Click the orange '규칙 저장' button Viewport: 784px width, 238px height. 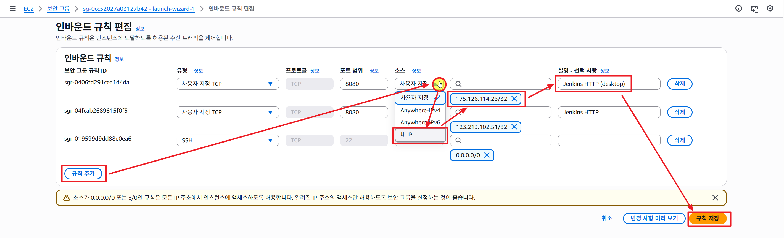(x=707, y=218)
